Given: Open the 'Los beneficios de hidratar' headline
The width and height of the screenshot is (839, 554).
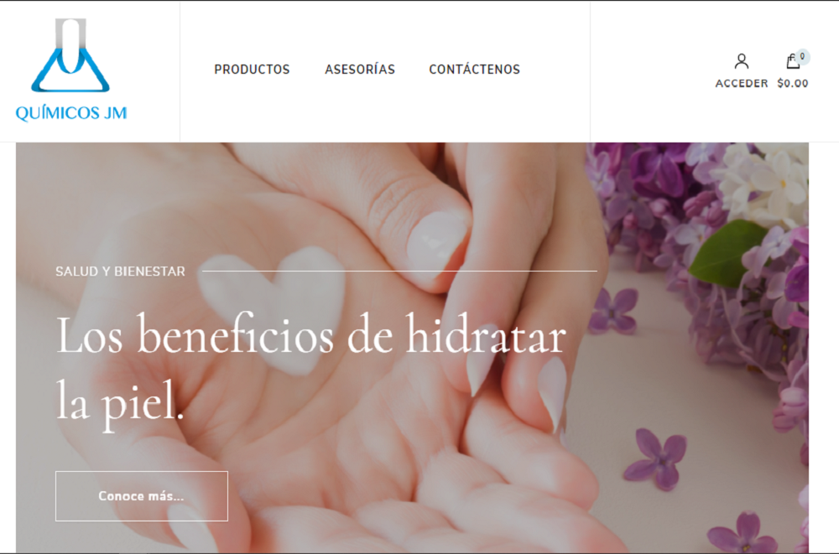Looking at the screenshot, I should [x=310, y=337].
